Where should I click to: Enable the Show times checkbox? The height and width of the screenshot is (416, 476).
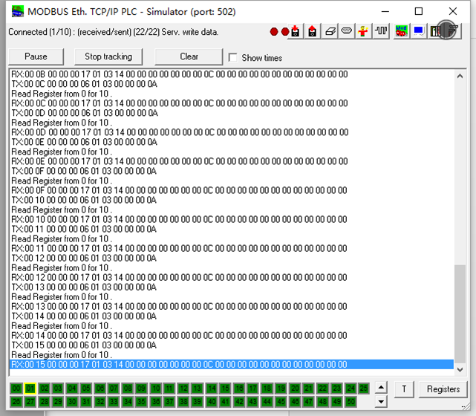[233, 58]
